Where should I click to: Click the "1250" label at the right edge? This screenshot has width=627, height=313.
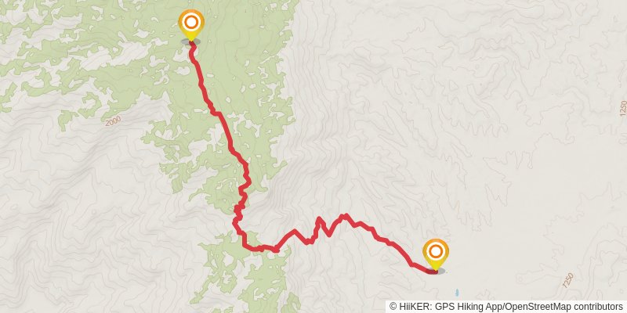[622, 109]
